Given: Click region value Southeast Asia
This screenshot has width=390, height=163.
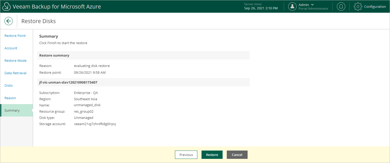Looking at the screenshot, I should tap(86, 99).
